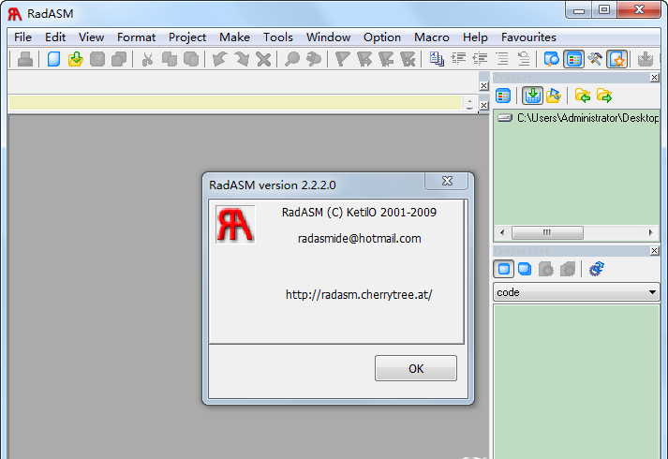The image size is (668, 459).
Task: Click the Next Bookmark flag icon
Action: pyautogui.click(x=364, y=59)
